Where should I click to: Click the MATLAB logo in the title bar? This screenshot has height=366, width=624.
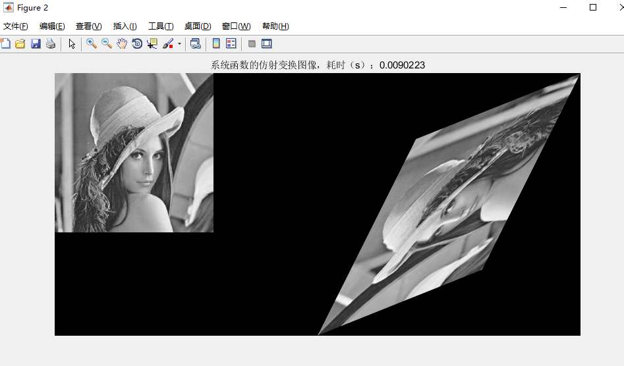(x=9, y=7)
